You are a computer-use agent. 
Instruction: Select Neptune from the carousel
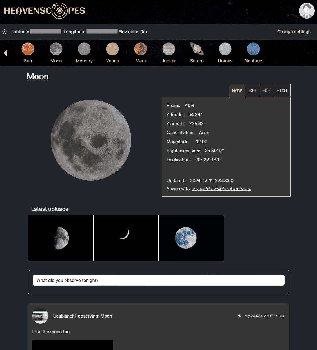[253, 53]
